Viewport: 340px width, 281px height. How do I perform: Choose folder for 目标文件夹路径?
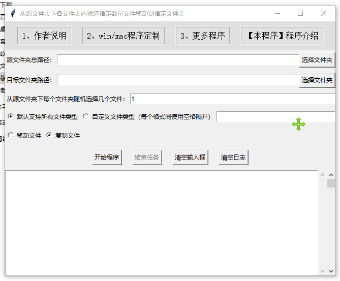[x=317, y=80]
